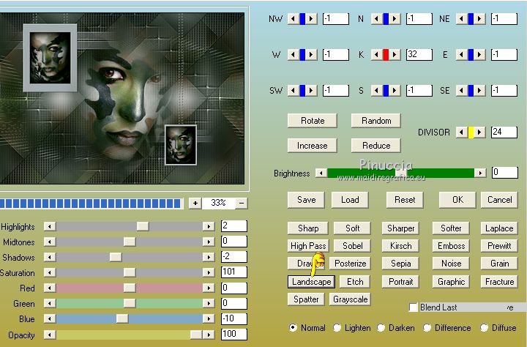Viewport: 527px width, 347px height.
Task: Click the Opacity field showing 100
Action: (234, 334)
